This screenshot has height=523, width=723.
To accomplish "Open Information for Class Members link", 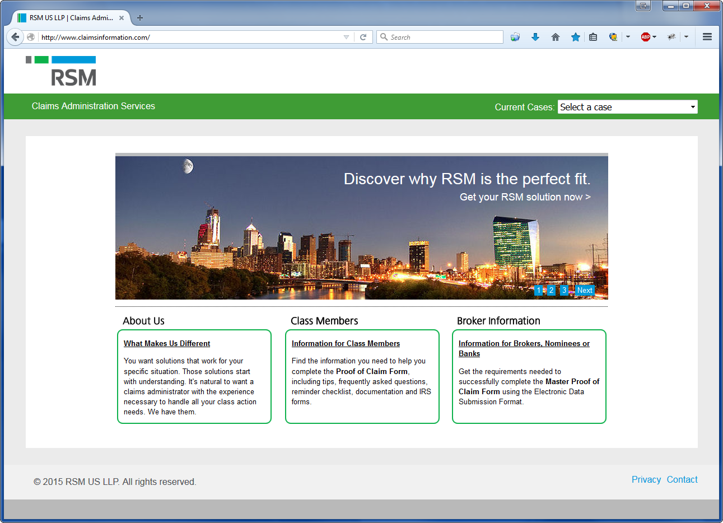I will (346, 343).
